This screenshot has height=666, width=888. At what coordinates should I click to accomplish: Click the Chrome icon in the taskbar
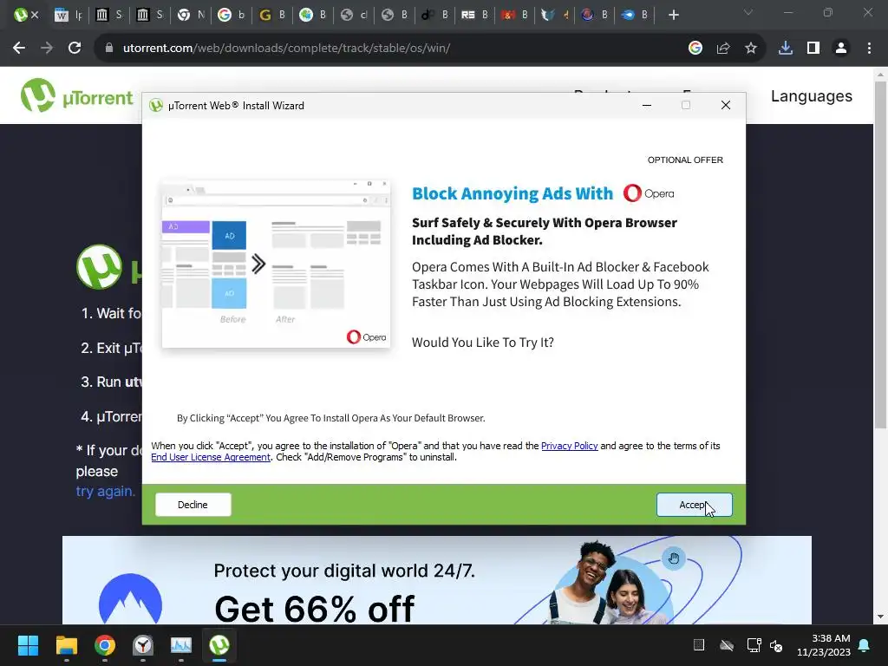point(105,645)
